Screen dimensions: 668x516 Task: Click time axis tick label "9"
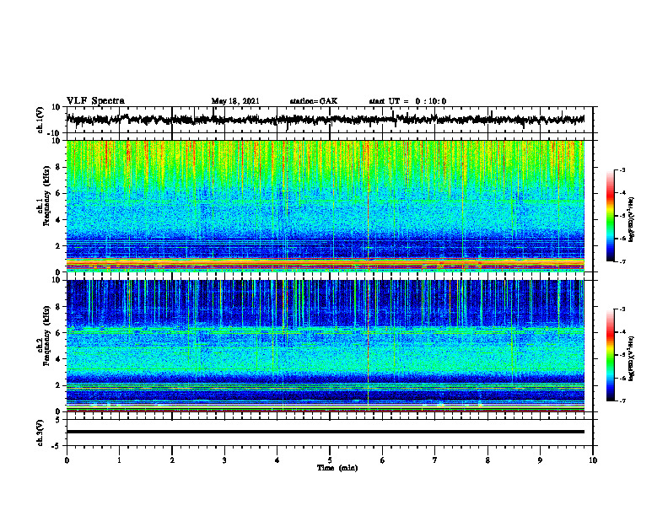540,460
